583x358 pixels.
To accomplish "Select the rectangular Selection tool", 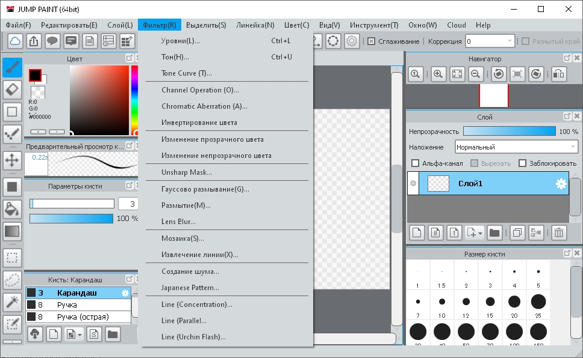I will point(12,258).
